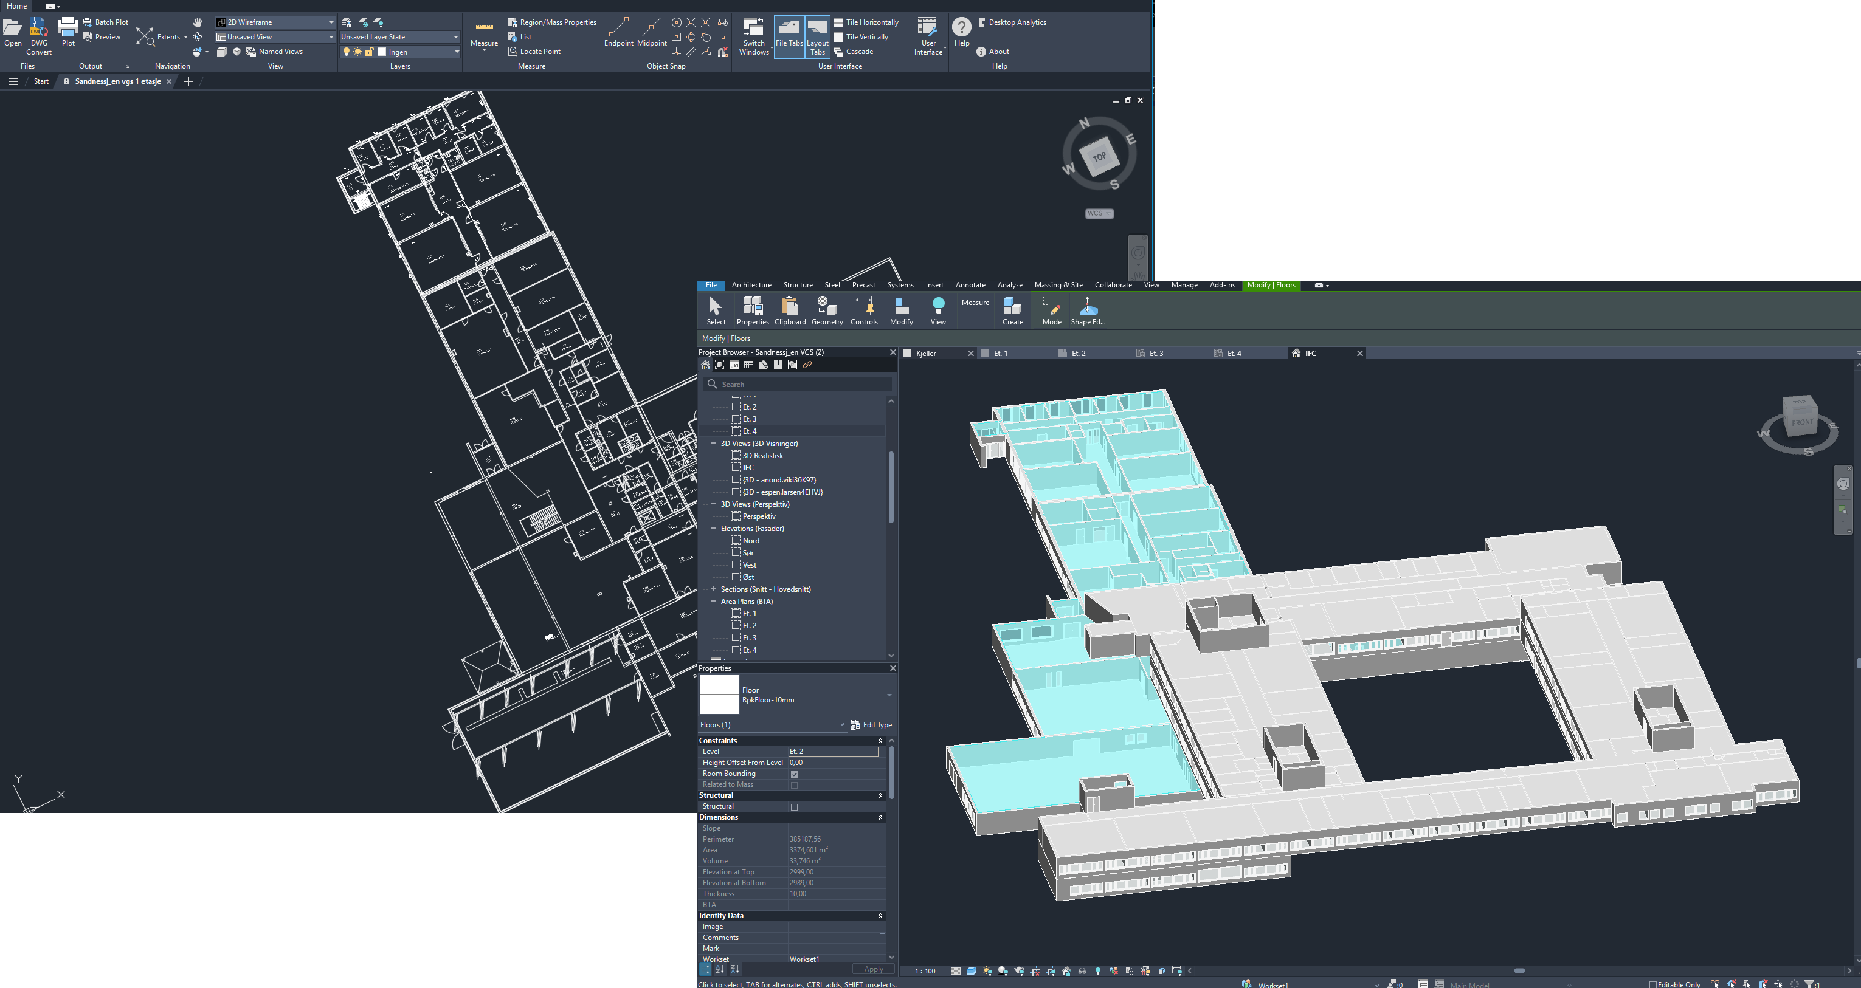Click the Ingen layer color swatch
This screenshot has width=1861, height=988.
382,52
